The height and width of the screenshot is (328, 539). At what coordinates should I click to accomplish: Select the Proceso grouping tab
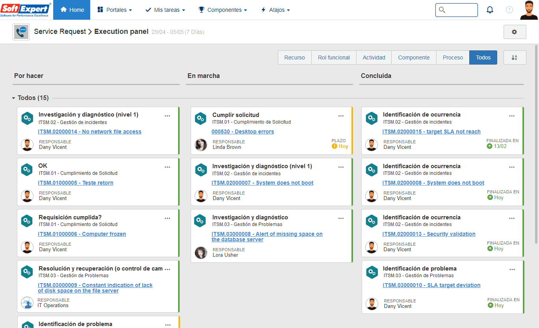[453, 57]
